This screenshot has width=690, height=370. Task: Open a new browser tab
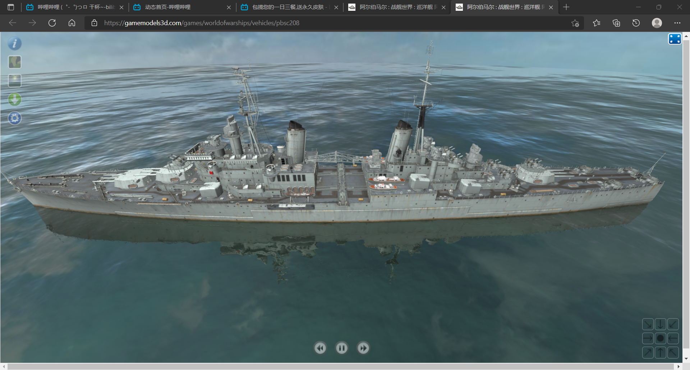(566, 7)
